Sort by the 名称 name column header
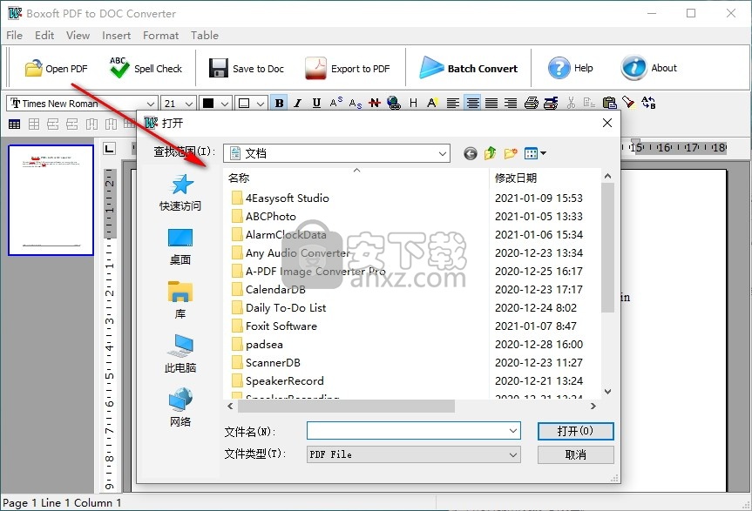Screen dimensions: 752x511 (x=356, y=178)
